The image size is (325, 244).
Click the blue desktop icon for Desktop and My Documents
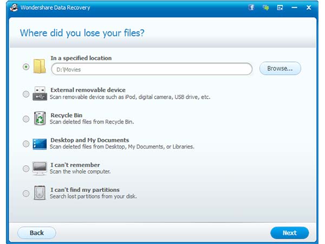[x=40, y=144]
